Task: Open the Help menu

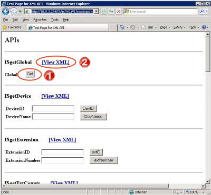Action: pyautogui.click(x=66, y=20)
